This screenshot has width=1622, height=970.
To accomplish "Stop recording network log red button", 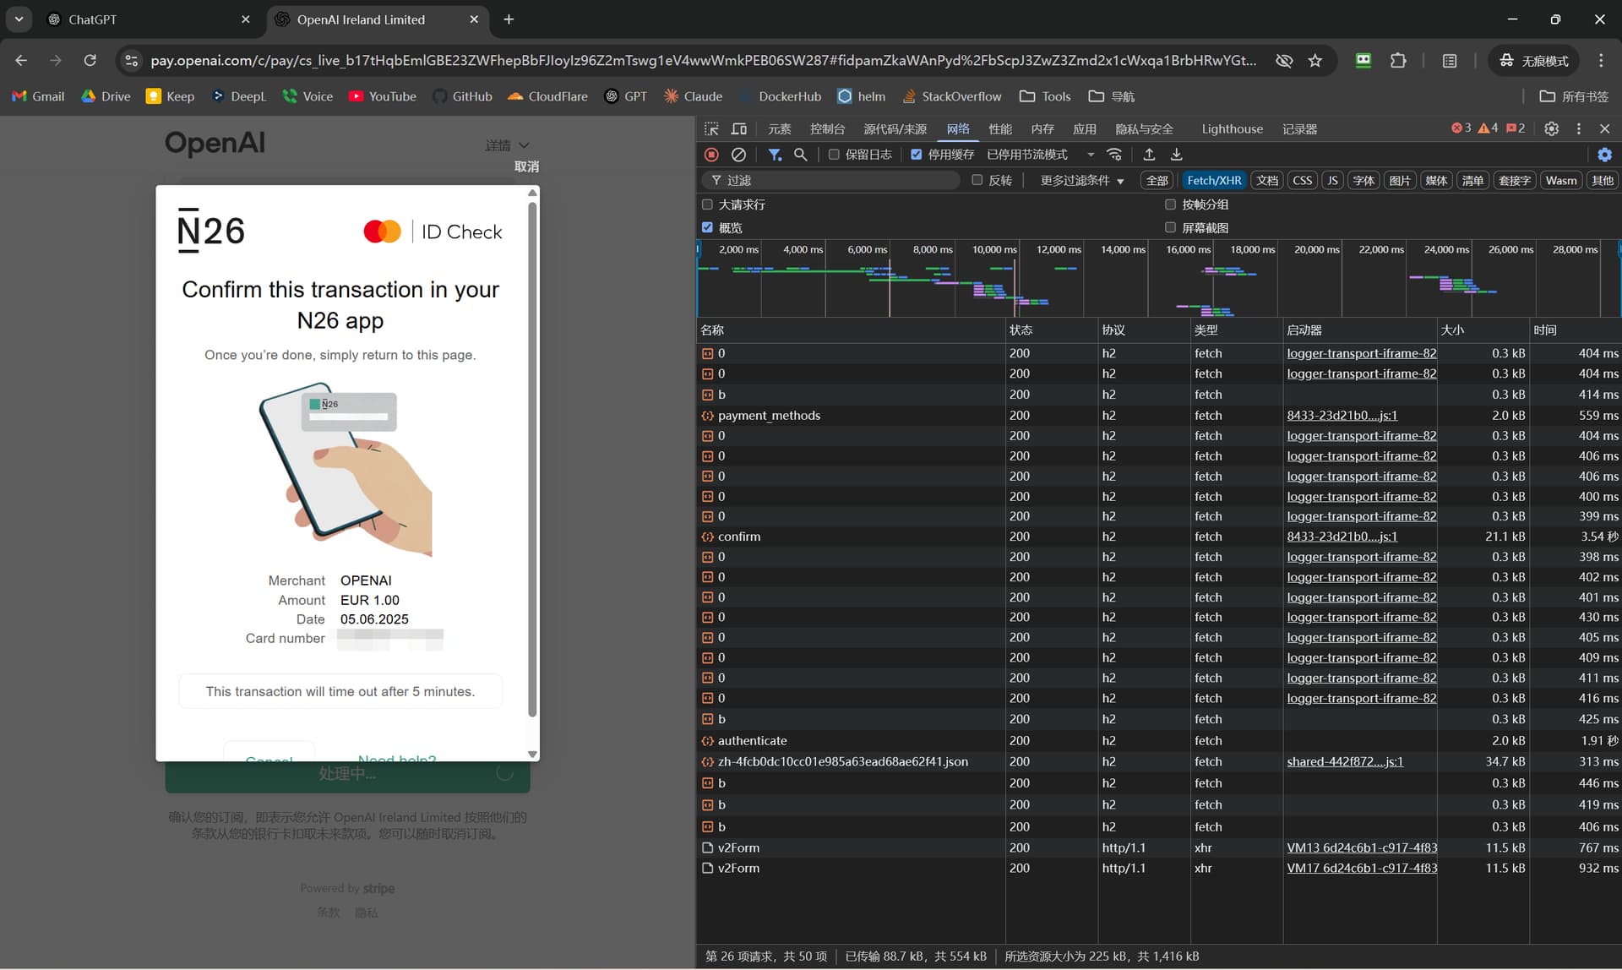I will click(711, 155).
